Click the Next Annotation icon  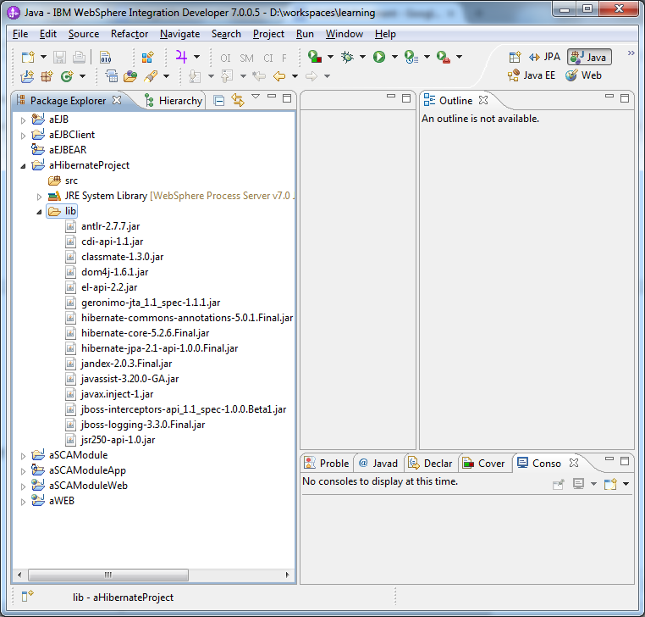pos(195,76)
